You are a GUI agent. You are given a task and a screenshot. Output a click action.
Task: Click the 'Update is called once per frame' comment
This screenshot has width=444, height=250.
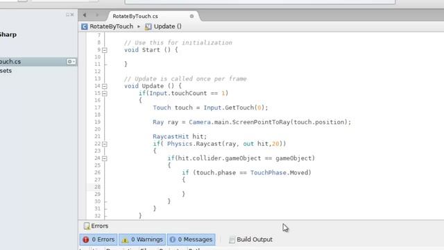click(185, 78)
